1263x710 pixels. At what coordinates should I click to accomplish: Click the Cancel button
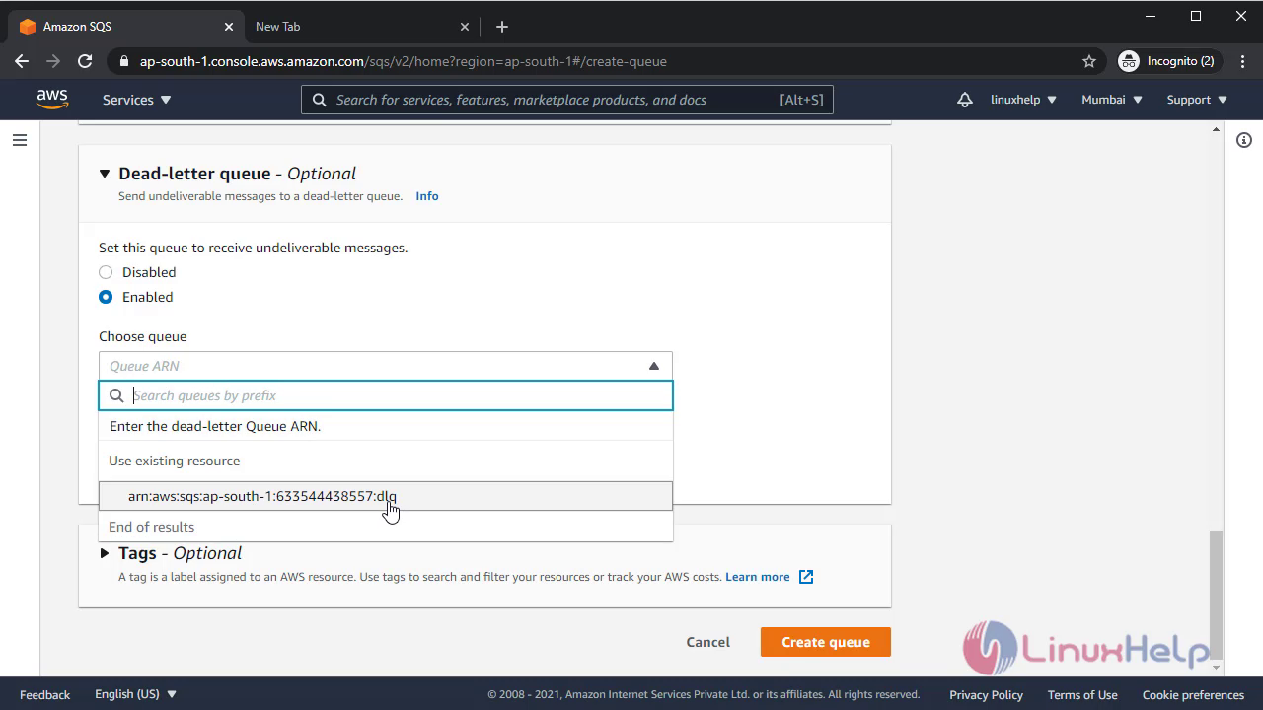(708, 642)
